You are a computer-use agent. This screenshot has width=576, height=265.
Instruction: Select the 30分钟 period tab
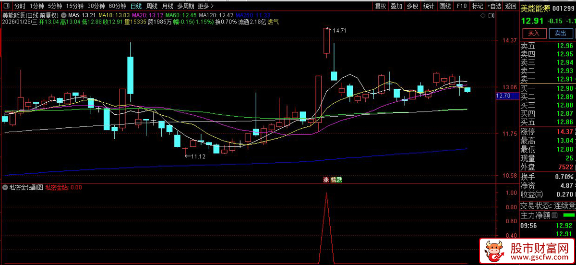coord(96,6)
